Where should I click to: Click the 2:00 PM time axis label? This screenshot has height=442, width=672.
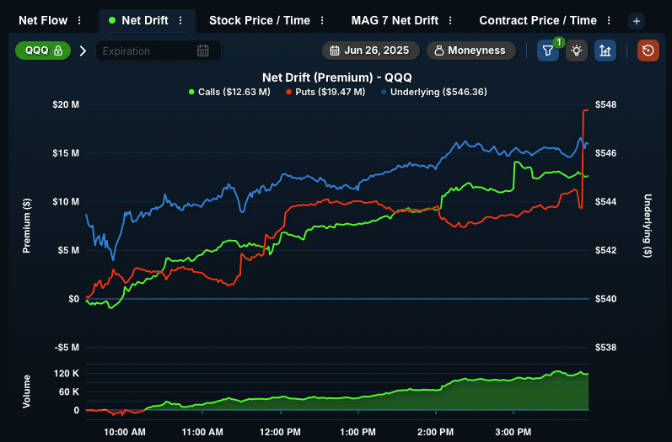click(x=435, y=432)
